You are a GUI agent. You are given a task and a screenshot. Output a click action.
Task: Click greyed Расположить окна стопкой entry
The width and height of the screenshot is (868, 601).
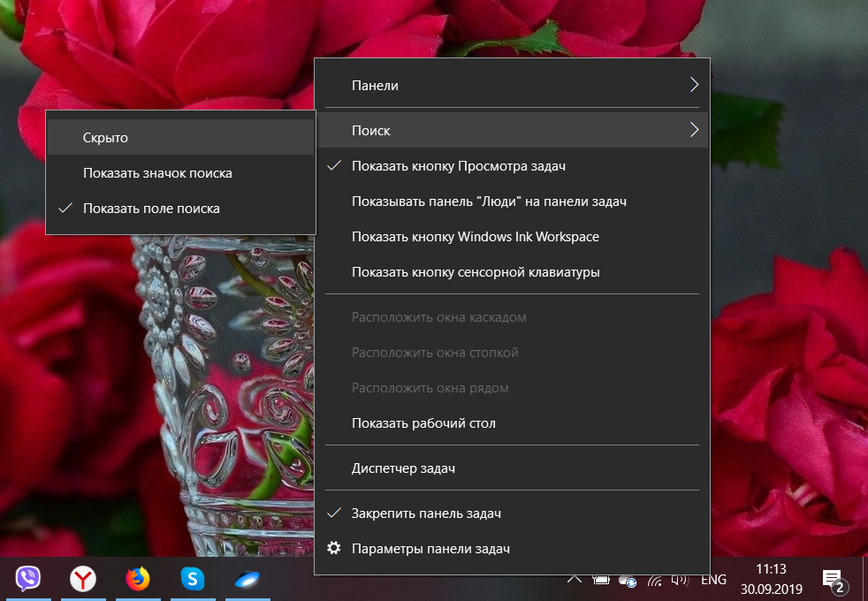(x=512, y=353)
